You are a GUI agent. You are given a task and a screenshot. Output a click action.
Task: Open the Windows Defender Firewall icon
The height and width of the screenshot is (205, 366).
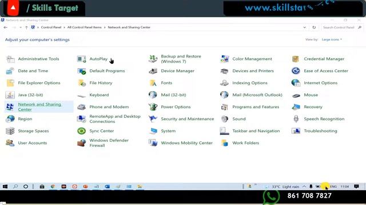[81, 143]
